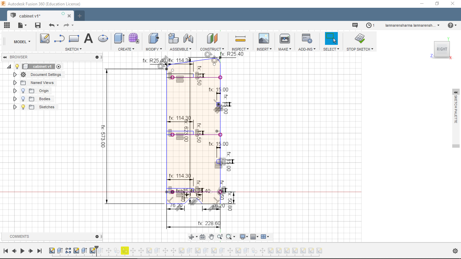
Task: Jump to the timeline end
Action: tap(39, 251)
